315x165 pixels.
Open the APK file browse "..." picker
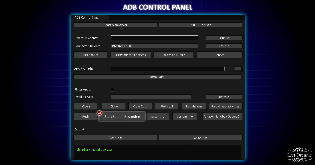tap(238, 68)
